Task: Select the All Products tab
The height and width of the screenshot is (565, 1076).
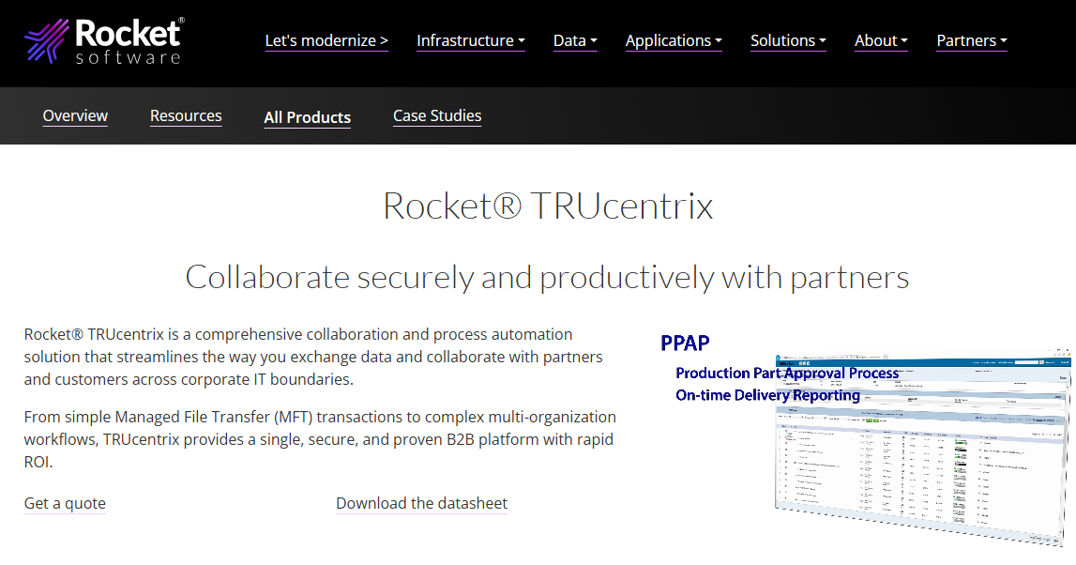Action: 308,117
